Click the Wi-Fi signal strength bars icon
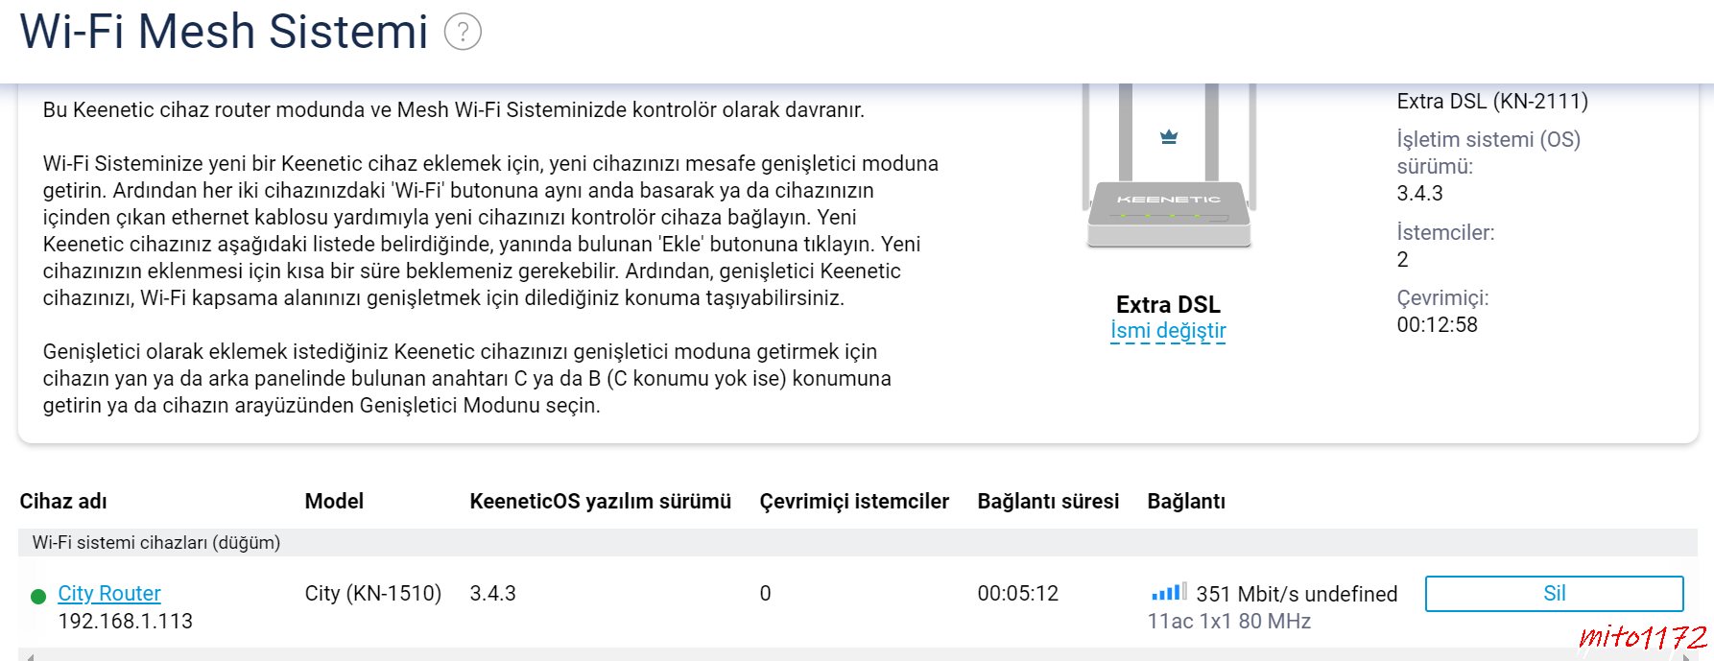The width and height of the screenshot is (1714, 661). coord(1169,592)
